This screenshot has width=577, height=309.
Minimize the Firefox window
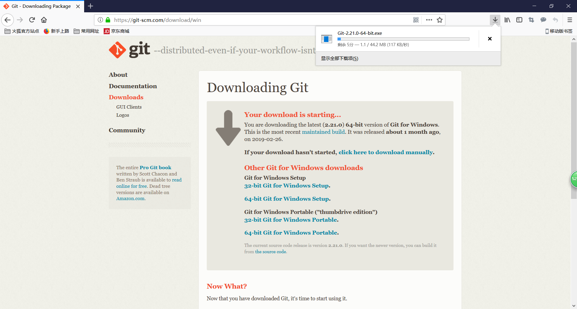point(534,6)
